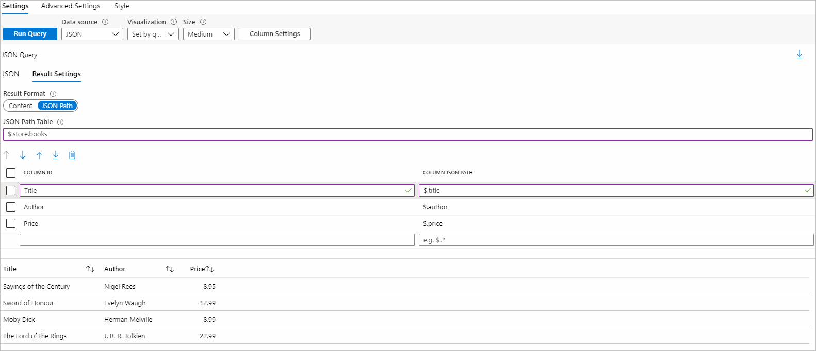This screenshot has width=816, height=351.
Task: Open the Size Medium dropdown
Action: (x=209, y=34)
